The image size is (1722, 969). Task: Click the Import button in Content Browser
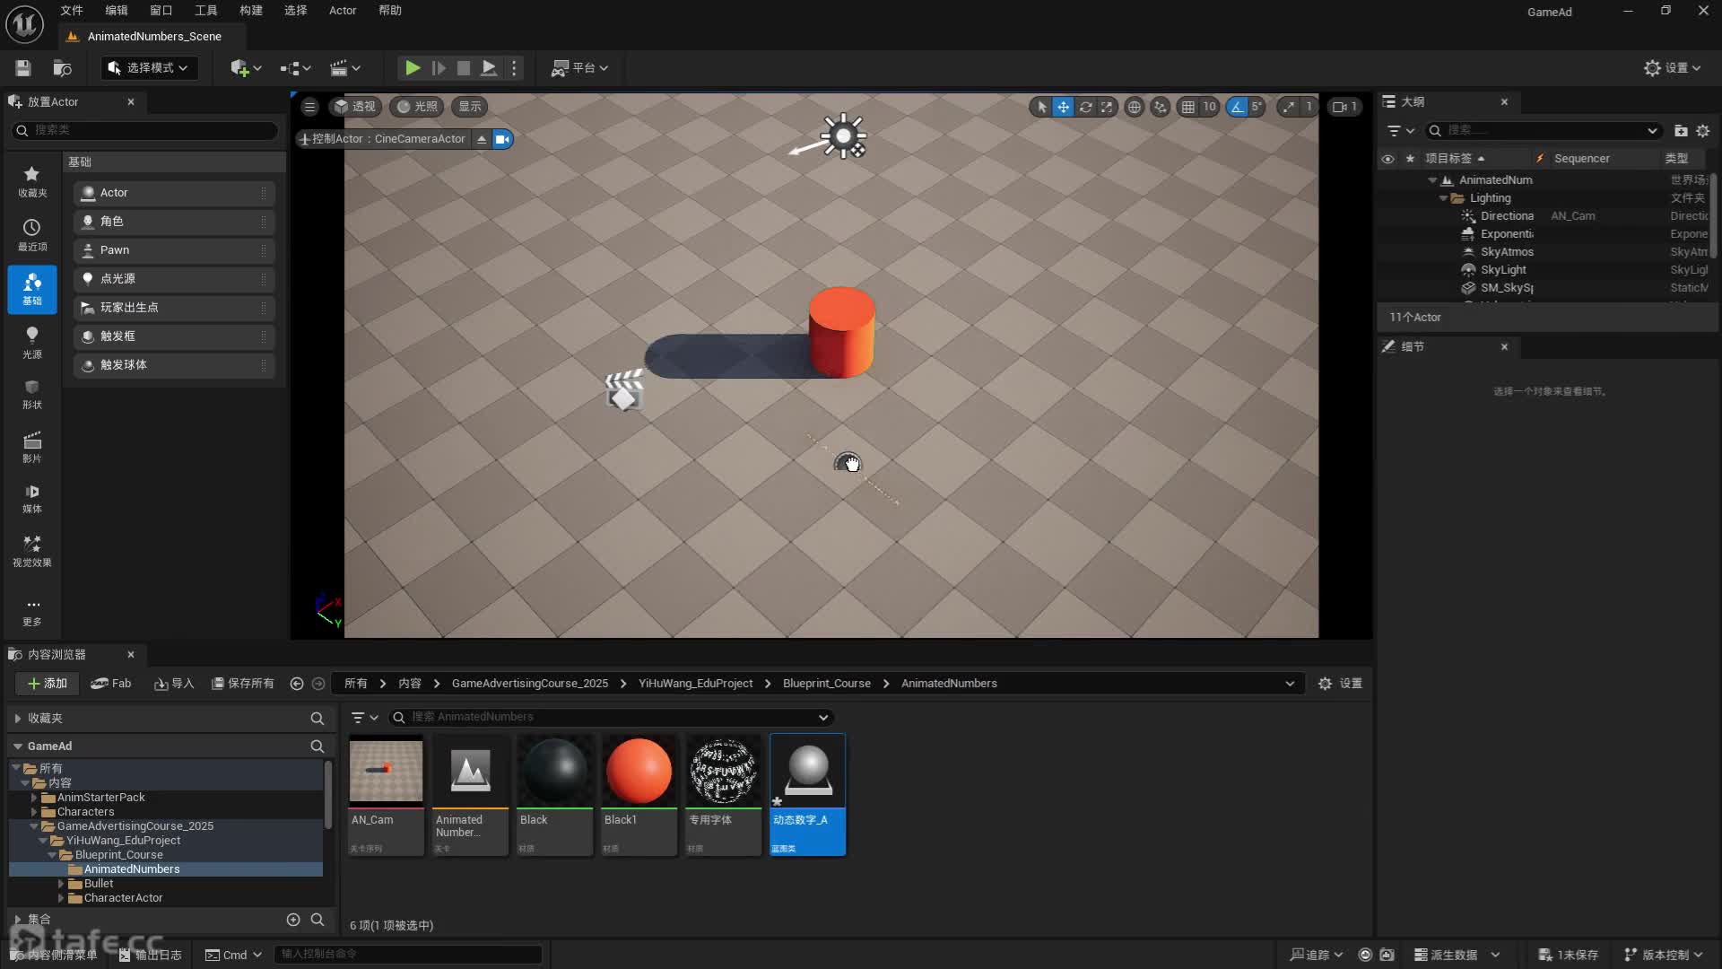pyautogui.click(x=173, y=684)
